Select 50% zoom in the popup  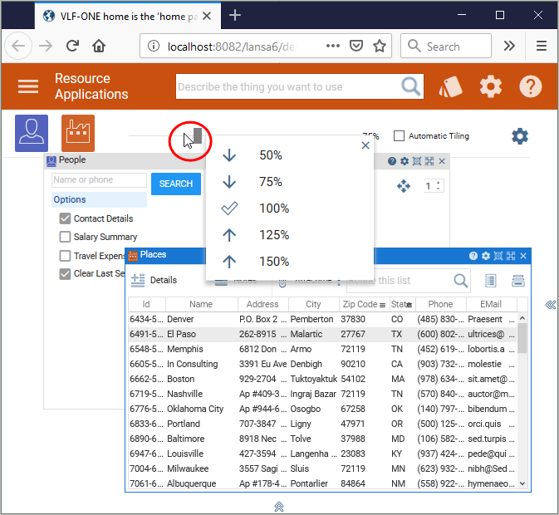[x=290, y=155]
